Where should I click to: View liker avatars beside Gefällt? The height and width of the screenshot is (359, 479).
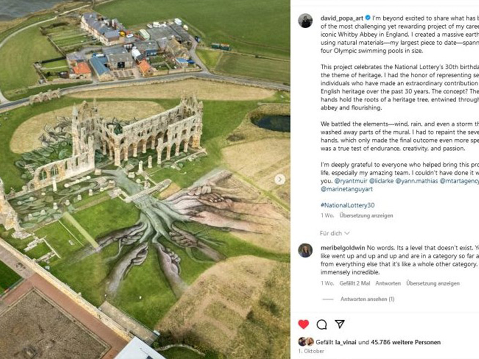[x=306, y=342]
